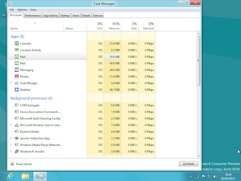
Task: Switch to the App history tab
Action: [50, 15]
